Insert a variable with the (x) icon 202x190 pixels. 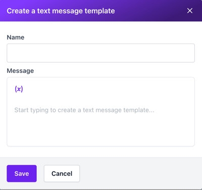pyautogui.click(x=19, y=89)
